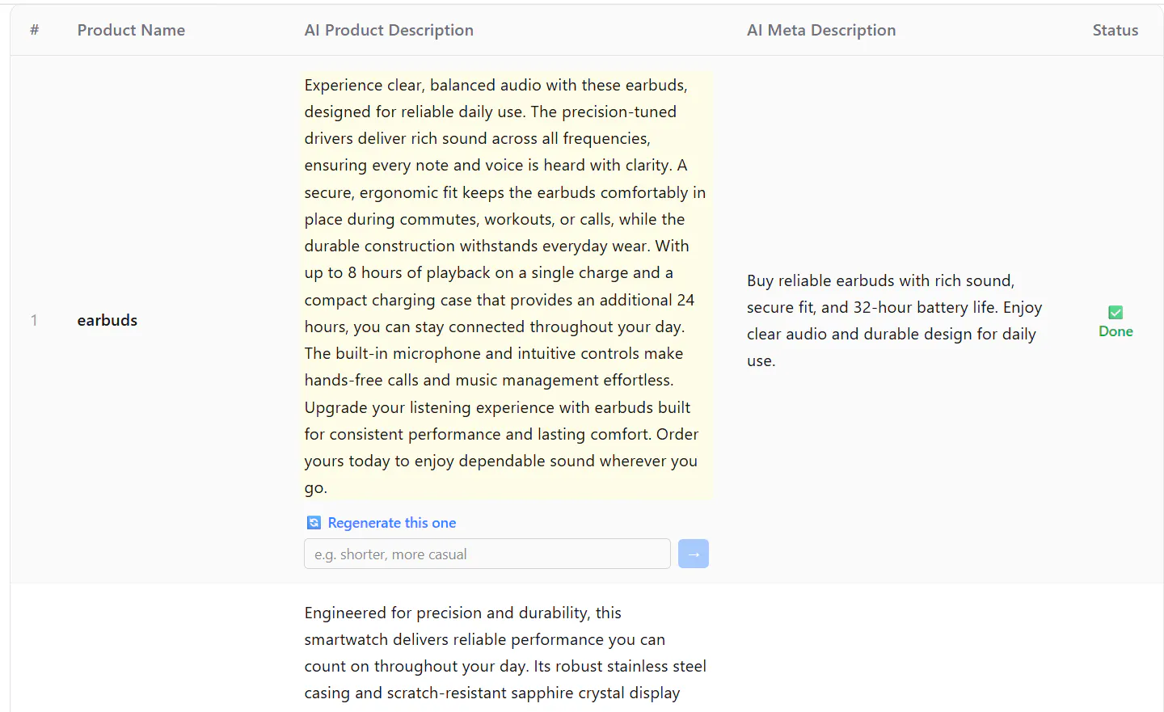Click the smartwatch description starting 'Engineered for precision'
The image size is (1164, 712).
(x=505, y=653)
